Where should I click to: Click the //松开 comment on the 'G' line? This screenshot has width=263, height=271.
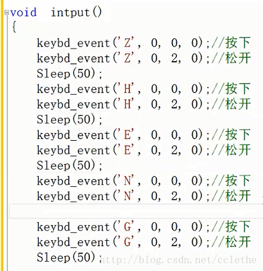(231, 242)
